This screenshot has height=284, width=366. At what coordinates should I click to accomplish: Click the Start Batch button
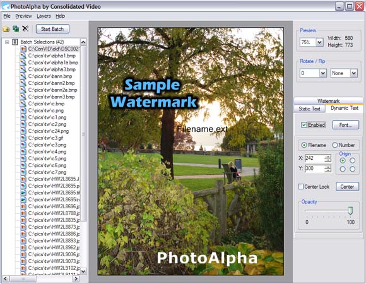(x=52, y=29)
